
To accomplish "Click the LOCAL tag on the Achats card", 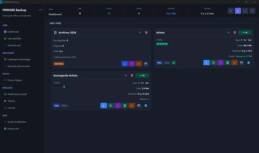I will (x=167, y=63).
